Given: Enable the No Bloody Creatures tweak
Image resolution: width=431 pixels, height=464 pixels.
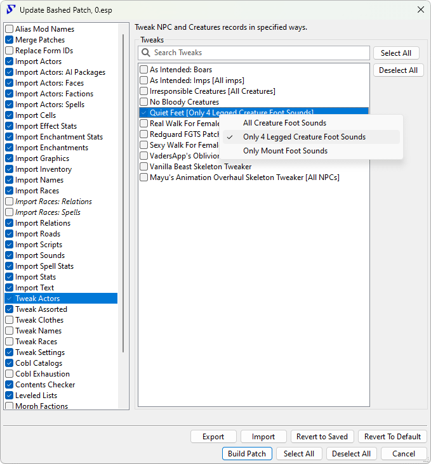Looking at the screenshot, I should [x=143, y=102].
